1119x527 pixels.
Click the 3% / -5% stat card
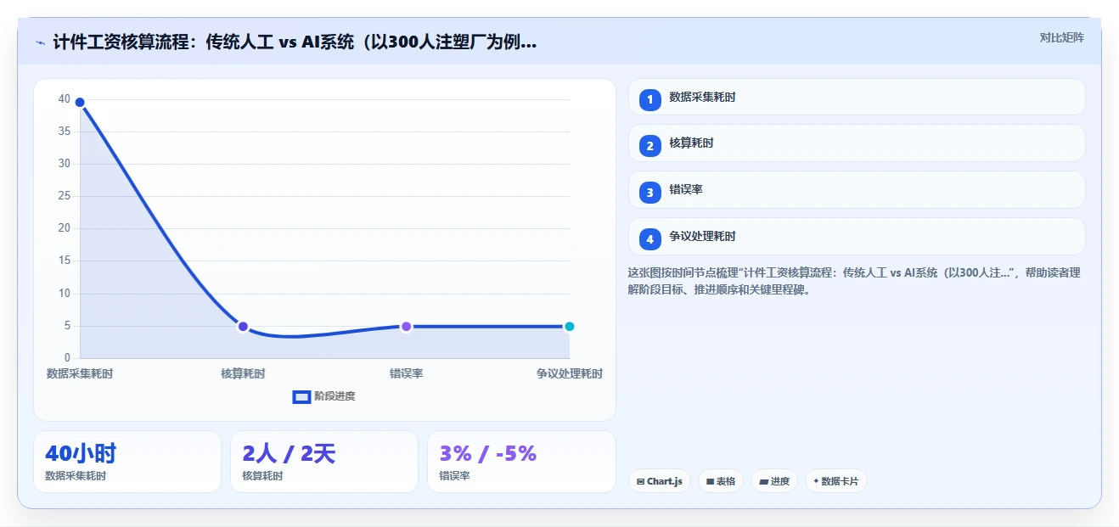[x=521, y=462]
